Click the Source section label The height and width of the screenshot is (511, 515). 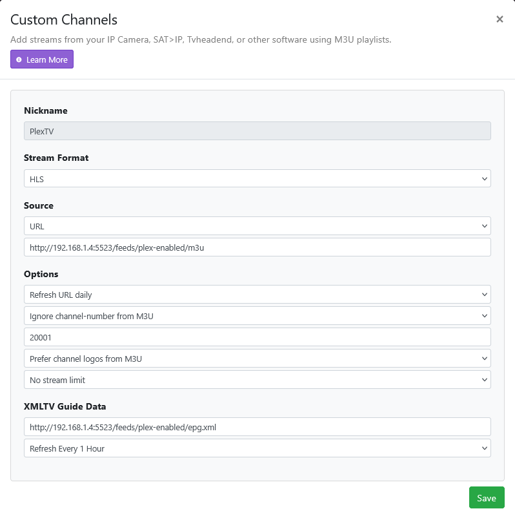[x=39, y=205]
